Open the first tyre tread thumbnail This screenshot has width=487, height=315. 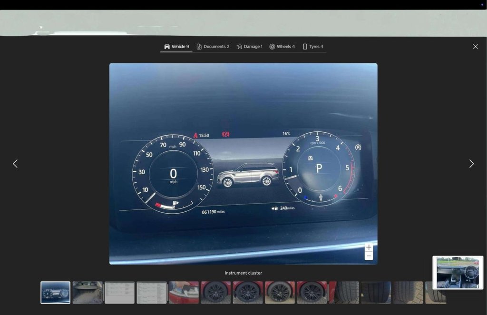coord(344,293)
